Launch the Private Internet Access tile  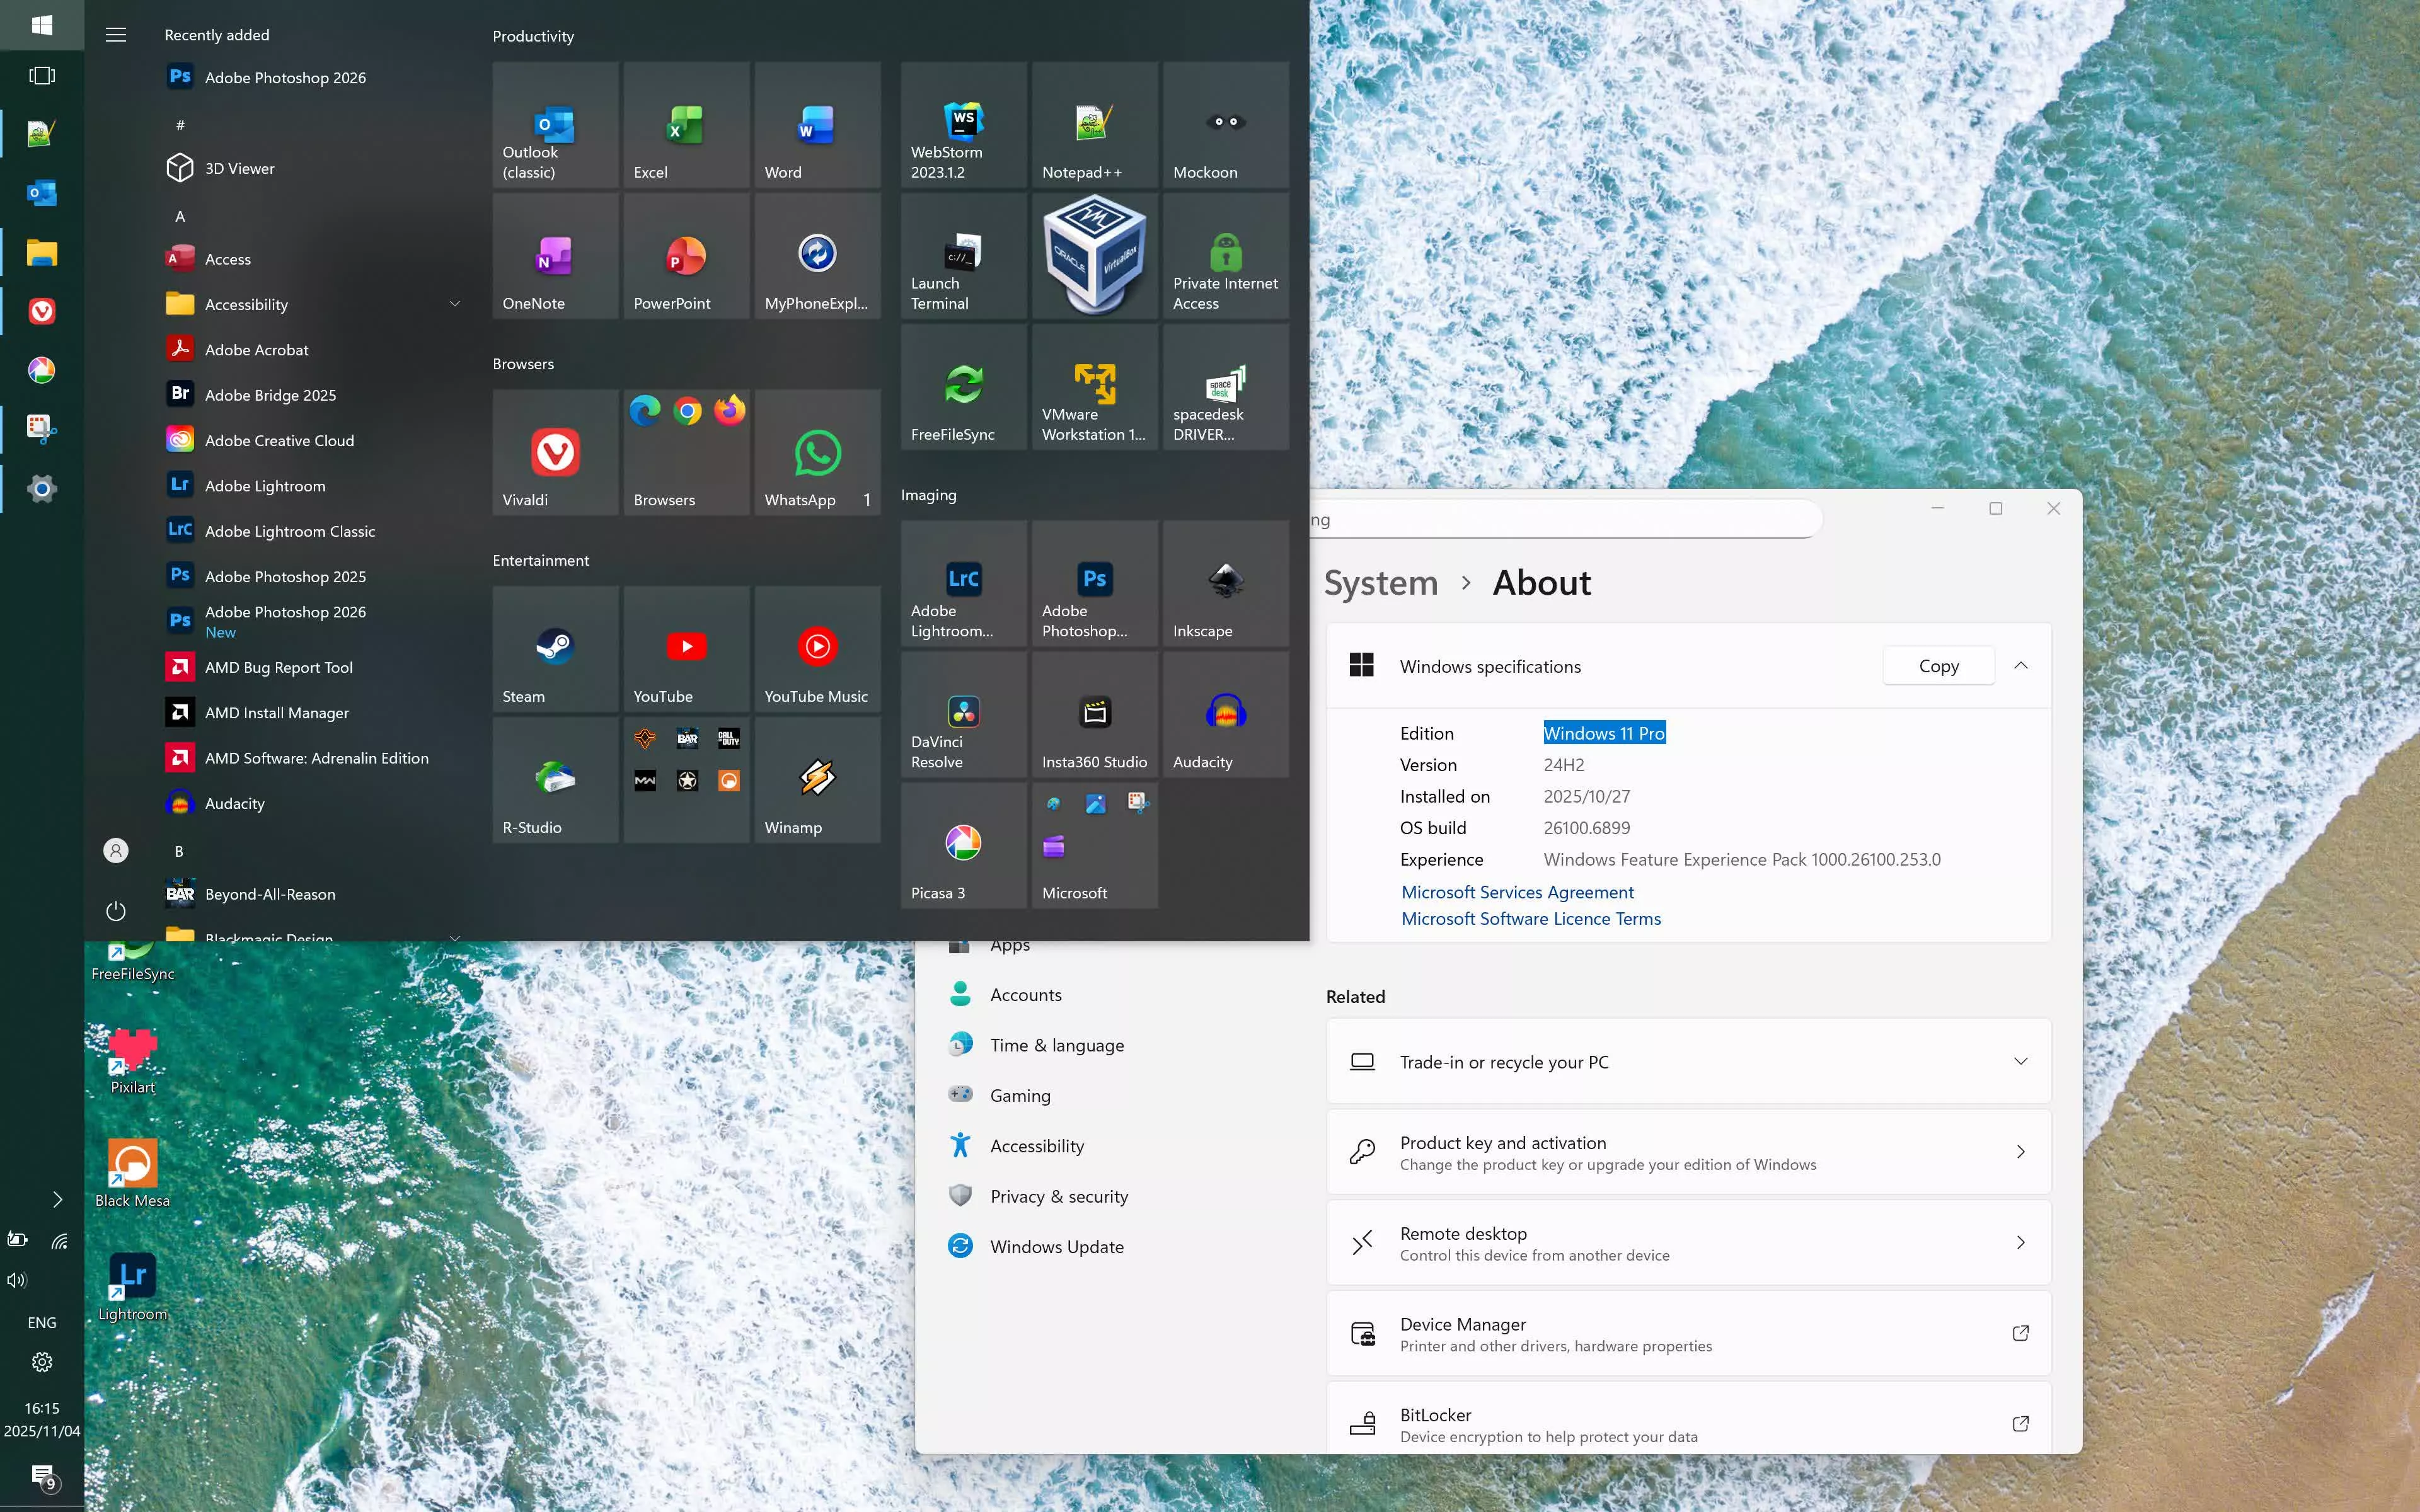pos(1225,256)
